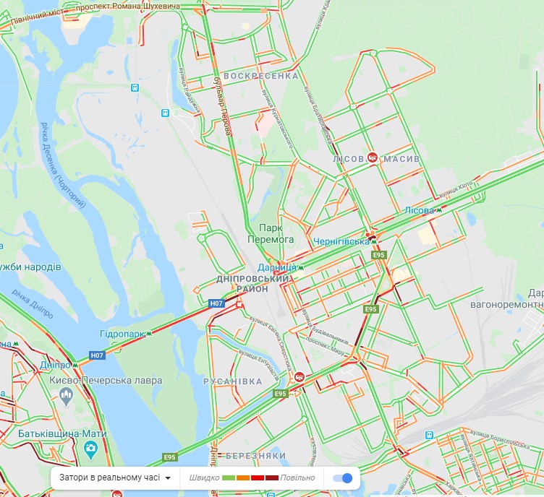This screenshot has width=544, height=497.
Task: Select the Гідропарк metro station marker
Action: tap(149, 334)
